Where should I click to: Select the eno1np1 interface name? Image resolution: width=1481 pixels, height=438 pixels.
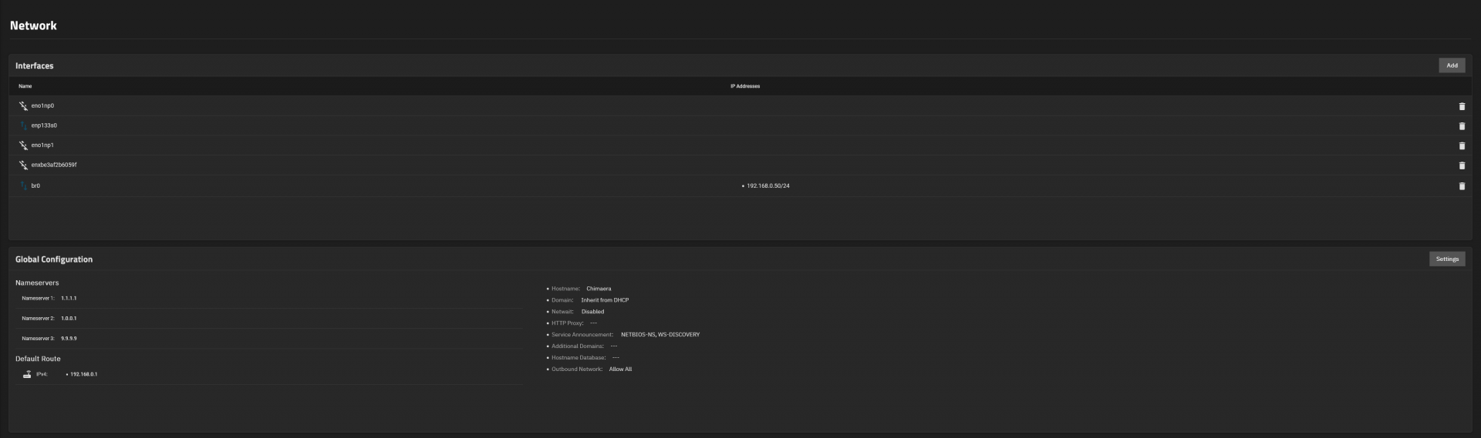(x=42, y=145)
